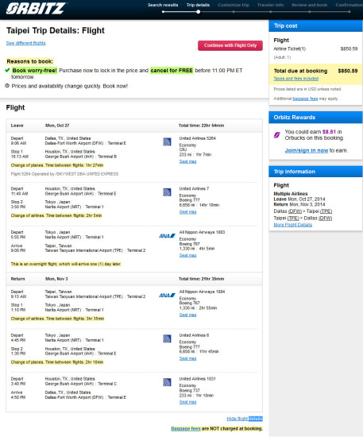Click 'Taipei Trip Details: Flight' heading
The width and height of the screenshot is (363, 437).
tap(56, 30)
